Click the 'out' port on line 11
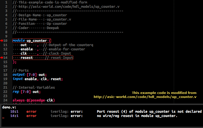Image resolution: width=203 pixels, height=128 pixels. (24, 45)
